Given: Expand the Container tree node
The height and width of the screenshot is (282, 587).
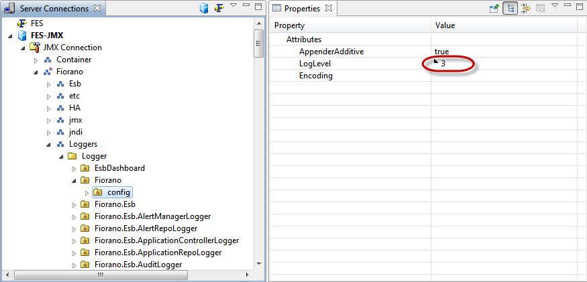Looking at the screenshot, I should (x=36, y=60).
